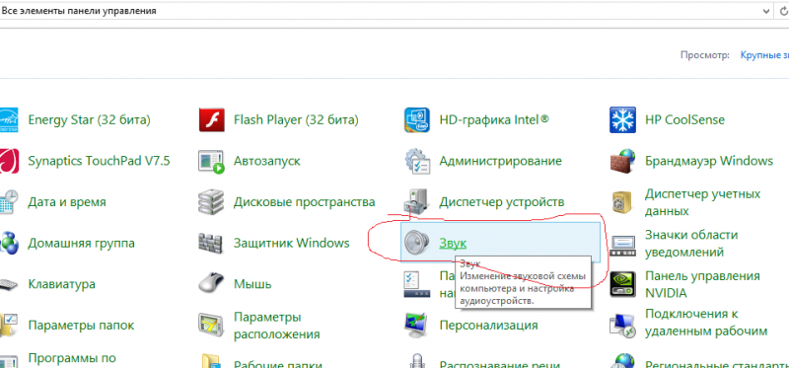Open the Администрирование link
The height and width of the screenshot is (368, 789).
click(500, 161)
